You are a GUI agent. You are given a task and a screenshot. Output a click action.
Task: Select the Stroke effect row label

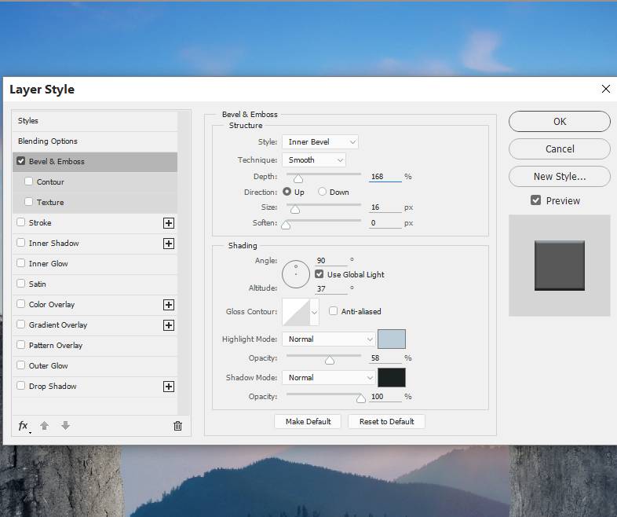click(40, 223)
